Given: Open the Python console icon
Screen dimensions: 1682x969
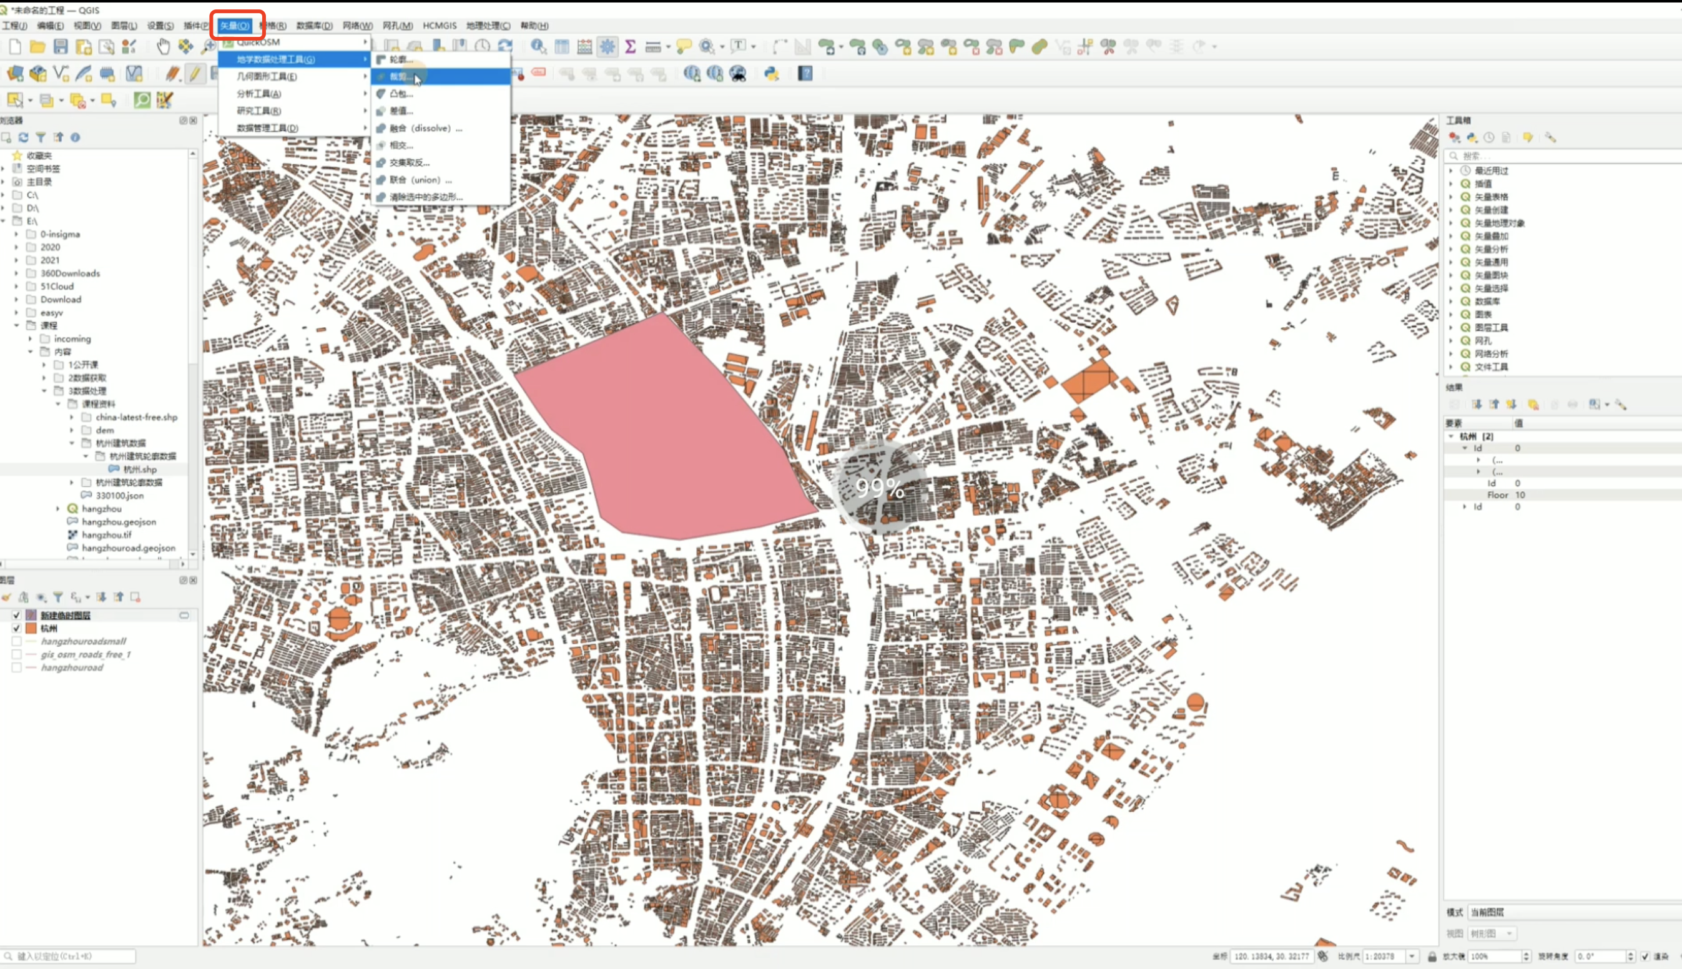Looking at the screenshot, I should (772, 73).
